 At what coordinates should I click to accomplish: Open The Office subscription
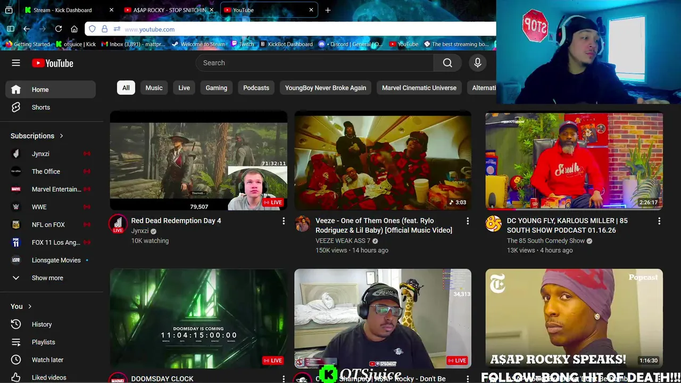tap(51, 171)
